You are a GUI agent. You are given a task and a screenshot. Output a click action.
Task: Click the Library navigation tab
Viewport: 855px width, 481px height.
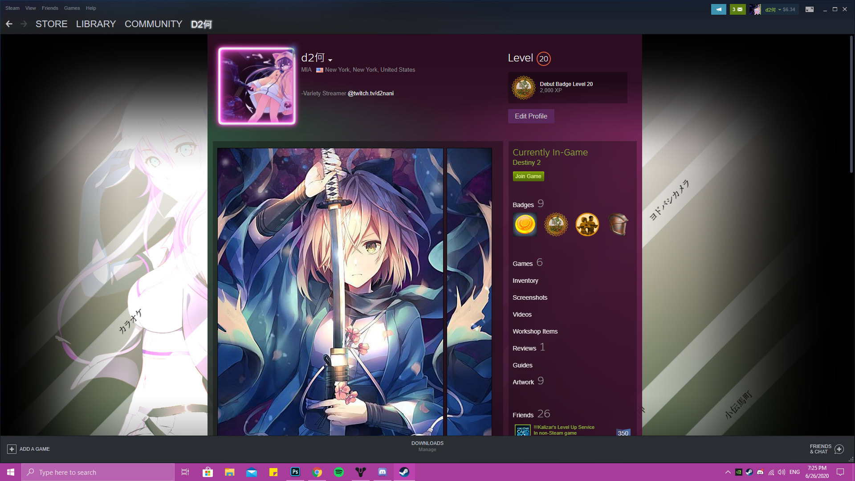(96, 24)
